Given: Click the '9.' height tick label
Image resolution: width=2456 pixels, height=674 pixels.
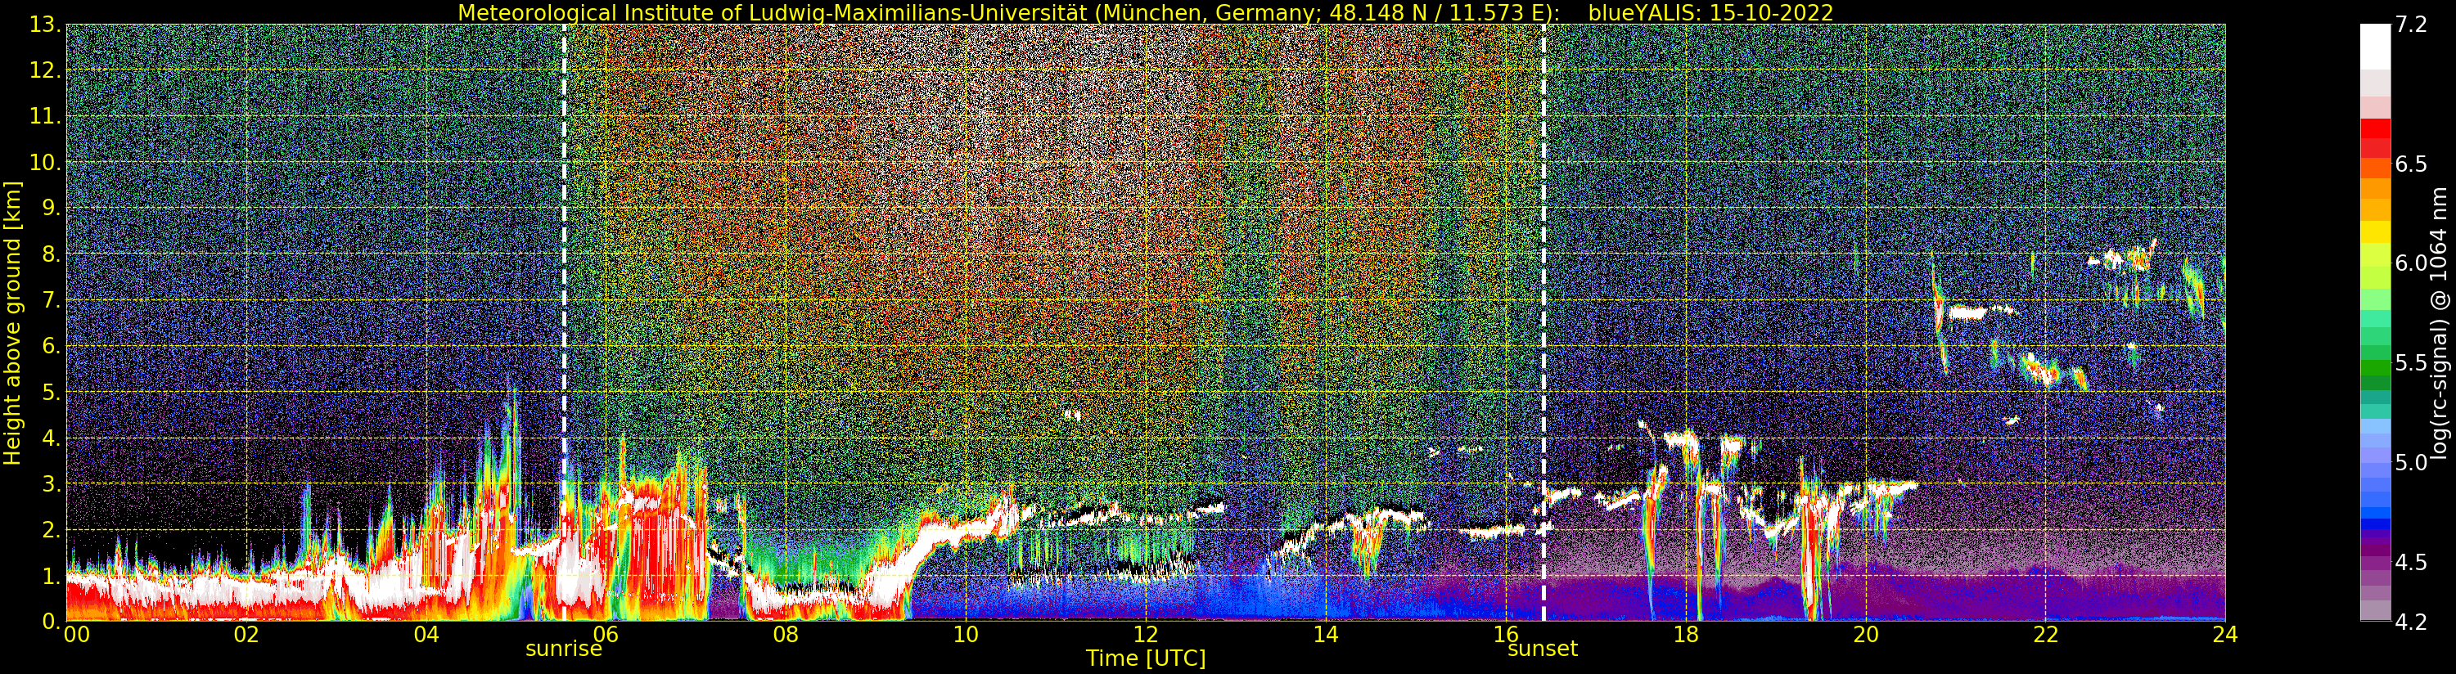Looking at the screenshot, I should 51,208.
